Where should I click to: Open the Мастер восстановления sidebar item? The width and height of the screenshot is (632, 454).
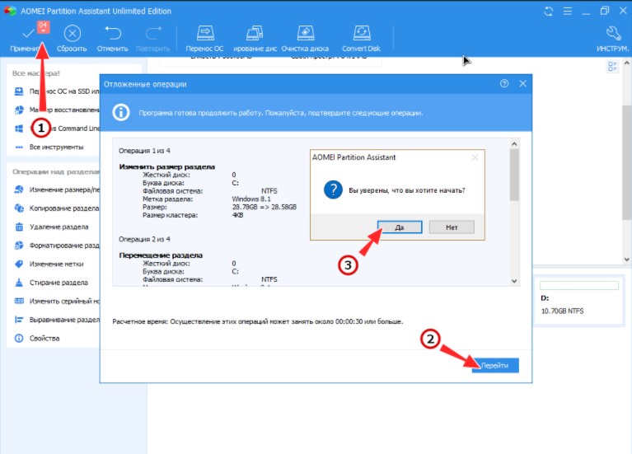pyautogui.click(x=56, y=110)
